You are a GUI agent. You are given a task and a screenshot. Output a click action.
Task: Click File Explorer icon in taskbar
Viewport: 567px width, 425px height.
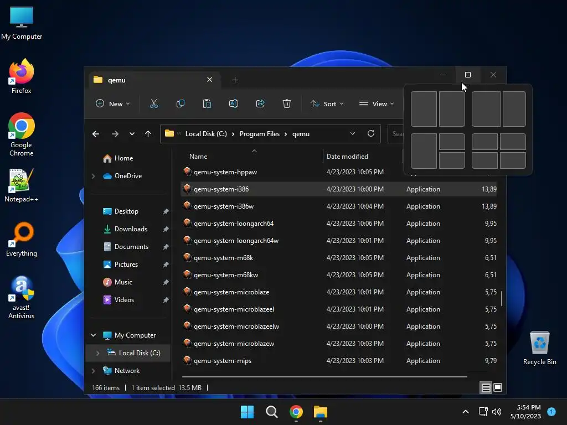click(x=321, y=412)
